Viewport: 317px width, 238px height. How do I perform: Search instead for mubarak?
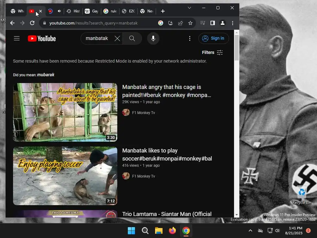46,75
